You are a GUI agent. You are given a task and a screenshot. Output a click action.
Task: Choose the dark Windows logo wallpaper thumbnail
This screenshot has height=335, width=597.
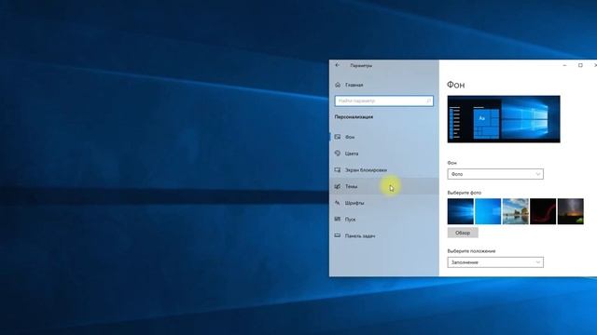(x=460, y=211)
